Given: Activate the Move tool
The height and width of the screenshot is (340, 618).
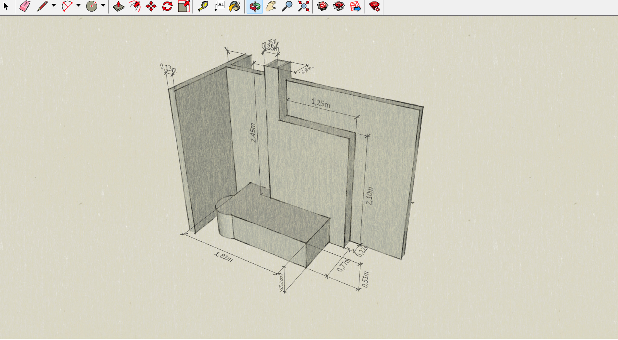Looking at the screenshot, I should click(x=151, y=6).
